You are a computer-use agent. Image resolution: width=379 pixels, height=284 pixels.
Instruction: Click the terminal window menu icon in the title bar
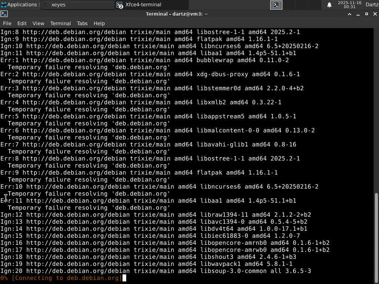coord(4,14)
